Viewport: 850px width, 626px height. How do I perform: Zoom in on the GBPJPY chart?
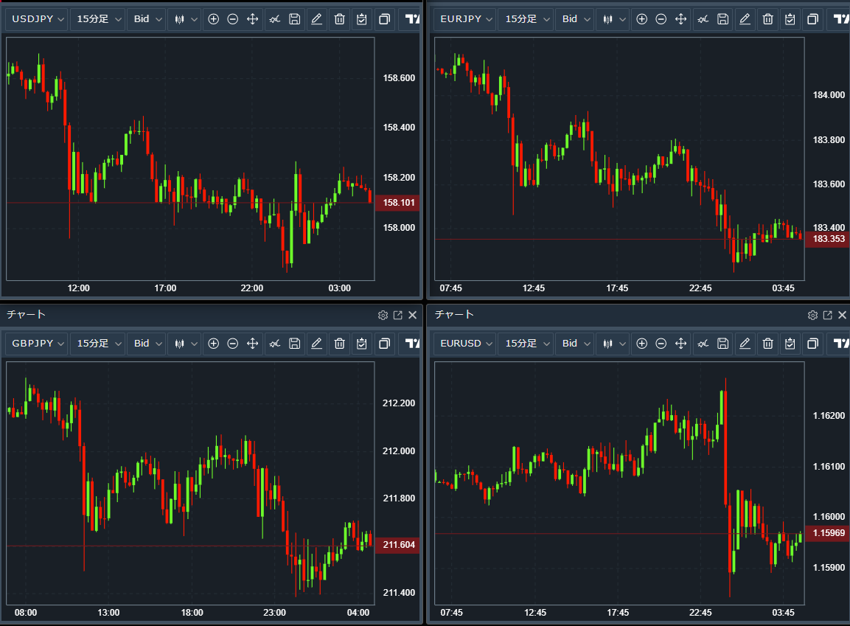click(214, 344)
